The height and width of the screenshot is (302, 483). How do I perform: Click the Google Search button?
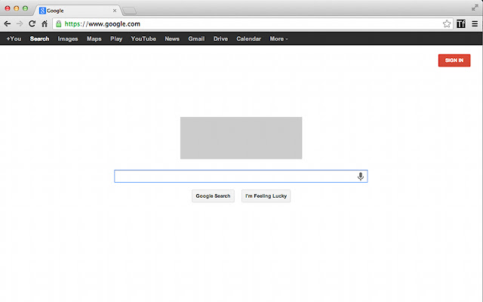click(x=213, y=196)
